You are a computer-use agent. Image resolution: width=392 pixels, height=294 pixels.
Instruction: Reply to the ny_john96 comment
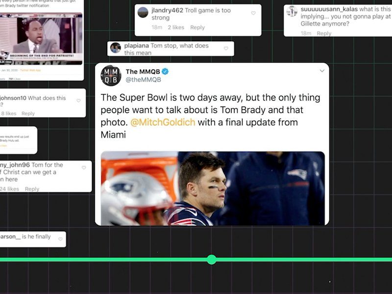tap(32, 189)
